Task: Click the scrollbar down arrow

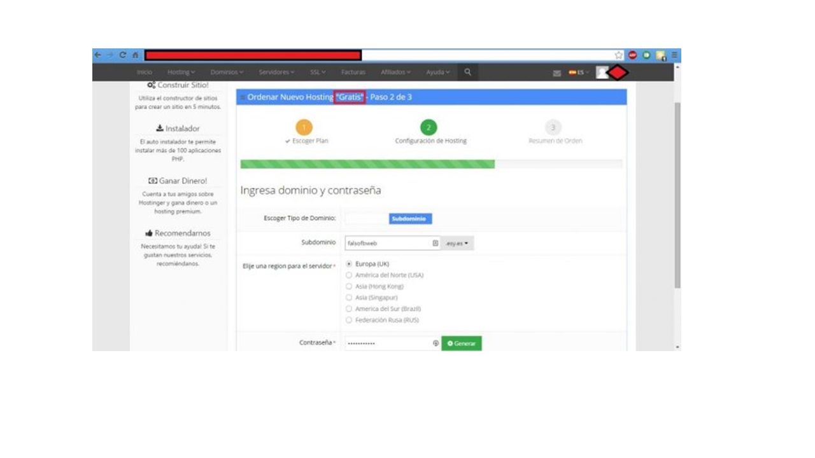Action: (x=677, y=347)
